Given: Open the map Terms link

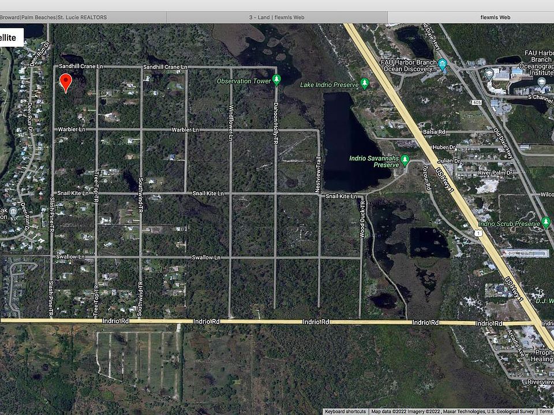Looking at the screenshot, I should pos(546,412).
